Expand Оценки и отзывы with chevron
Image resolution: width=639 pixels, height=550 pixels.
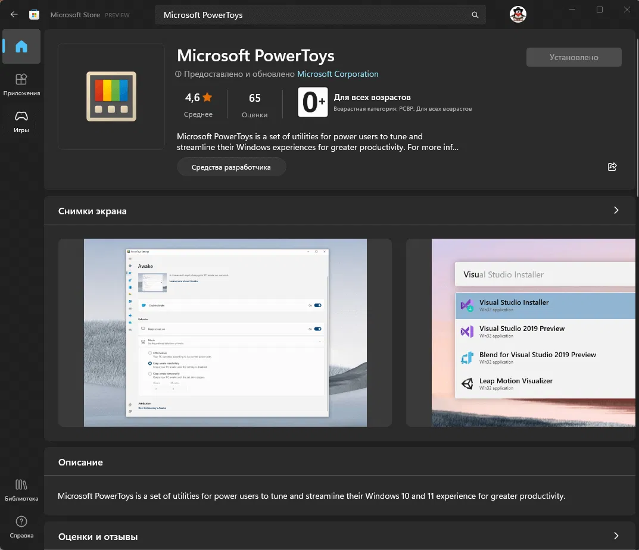616,536
